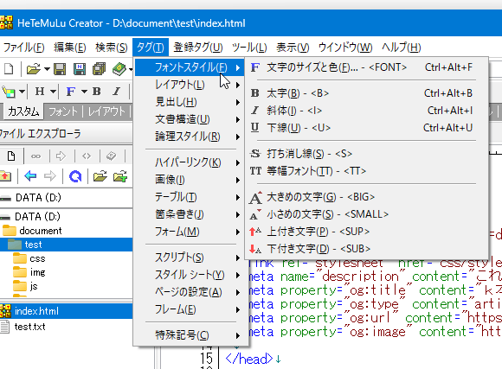Choose 下線(U) <U> menu entry
The width and height of the screenshot is (502, 369).
pyautogui.click(x=367, y=128)
